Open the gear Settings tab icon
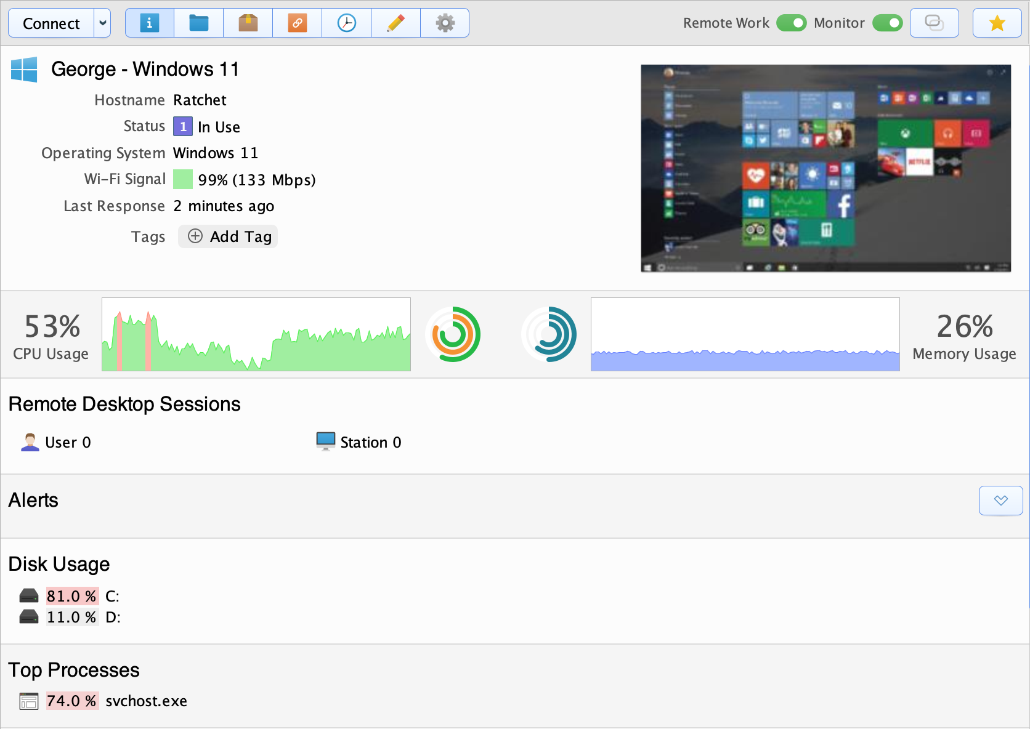This screenshot has width=1030, height=729. [x=445, y=23]
